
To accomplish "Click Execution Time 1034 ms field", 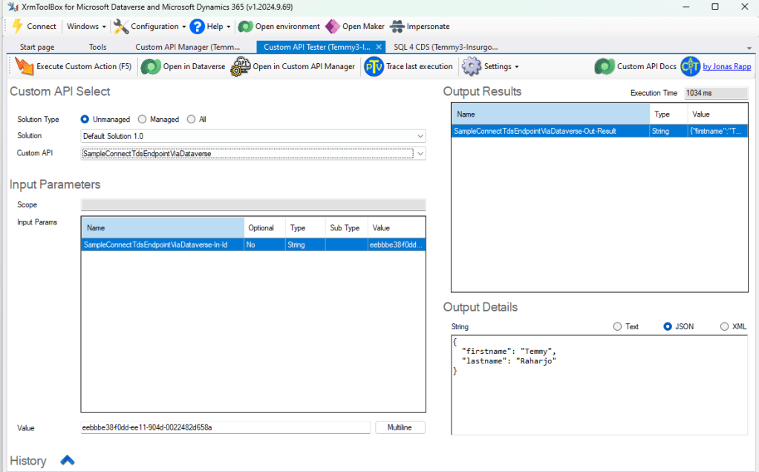I will click(716, 93).
